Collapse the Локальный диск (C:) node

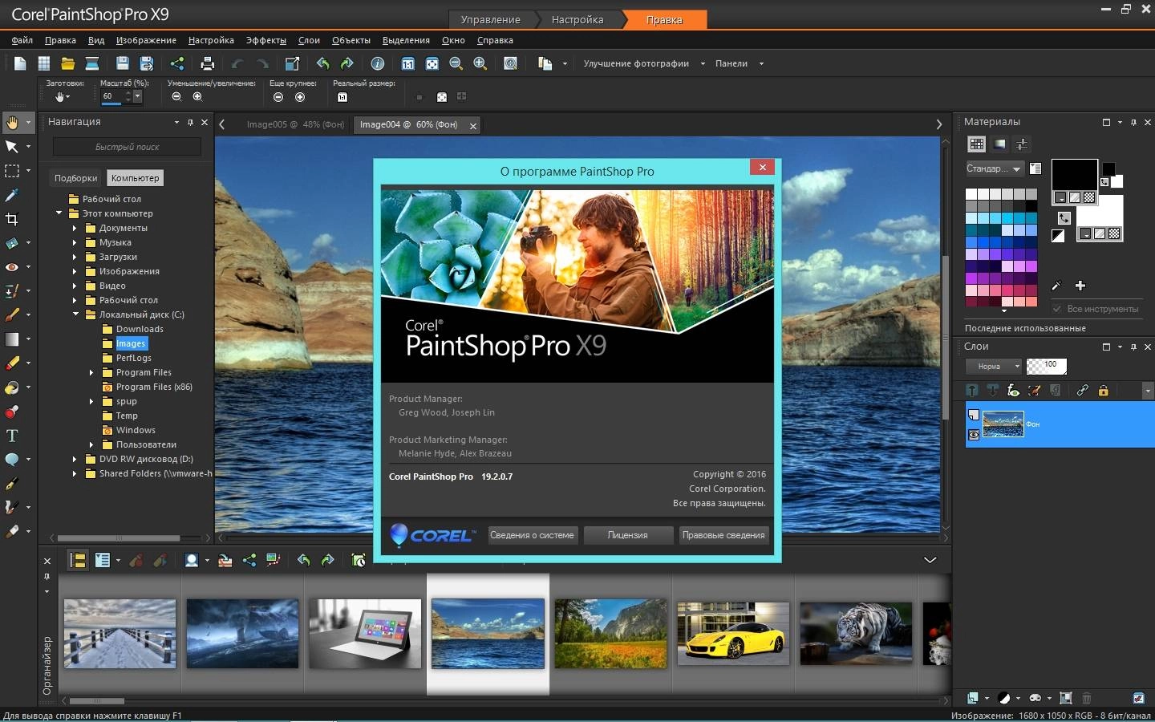[75, 314]
